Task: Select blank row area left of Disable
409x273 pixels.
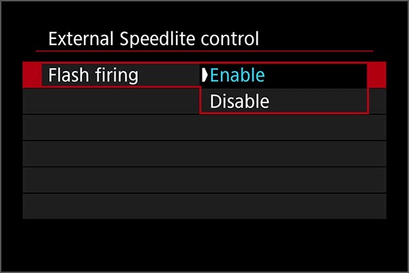Action: (109, 102)
